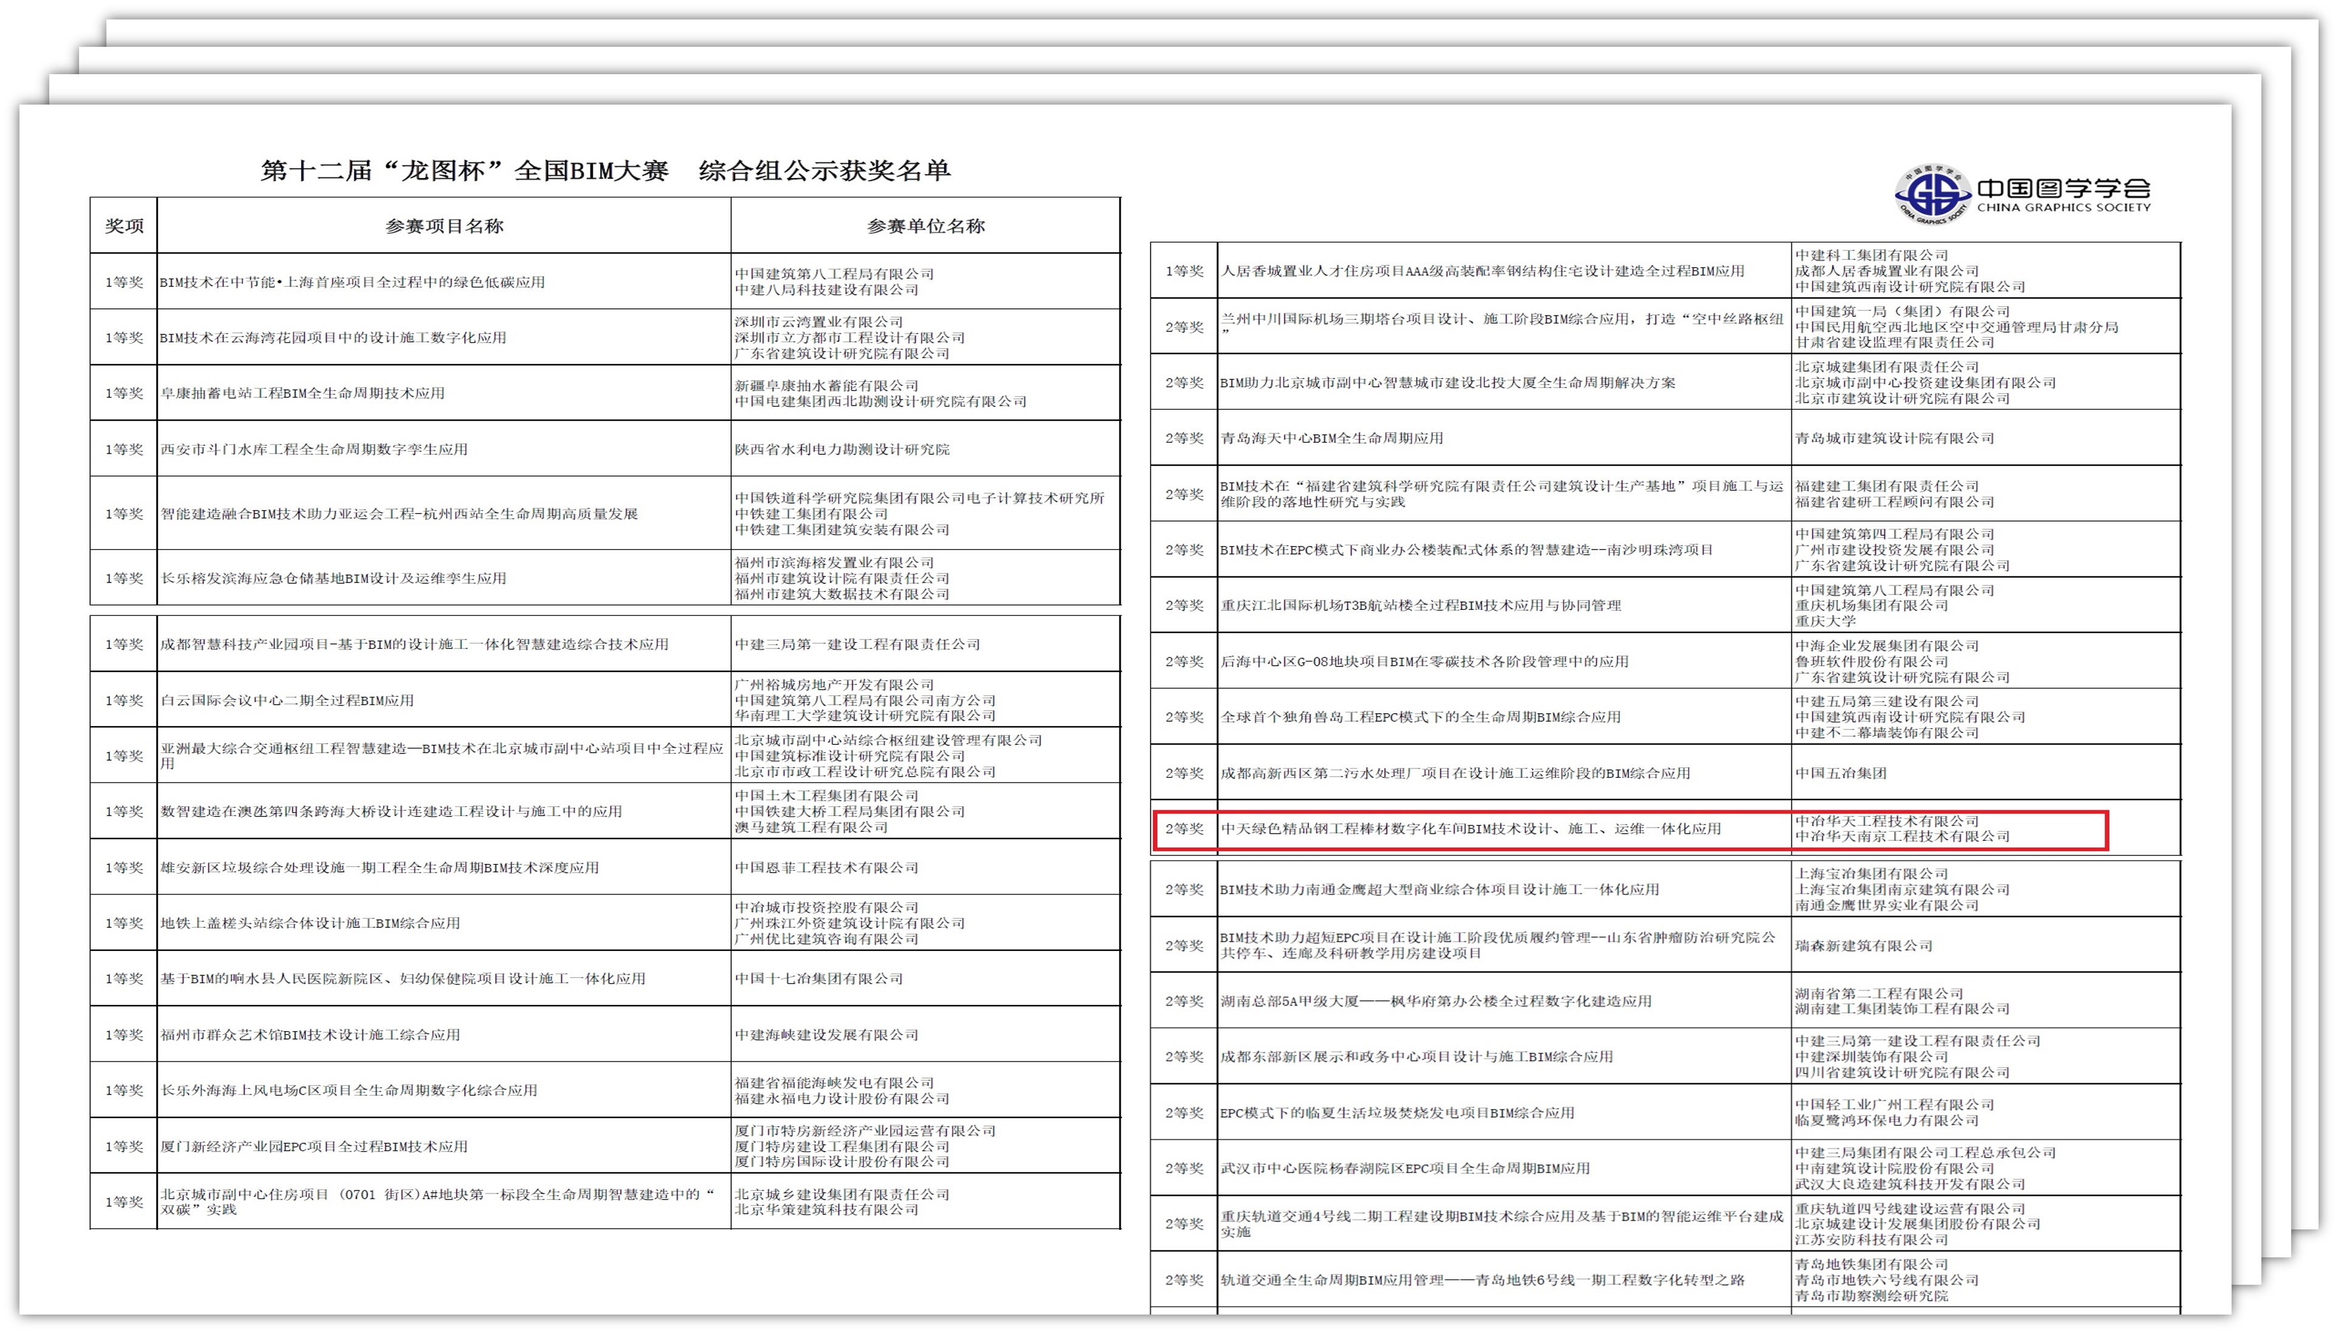Click 陕西省水利电力勘测设计研究院 cell
The width and height of the screenshot is (2338, 1334).
pyautogui.click(x=925, y=449)
